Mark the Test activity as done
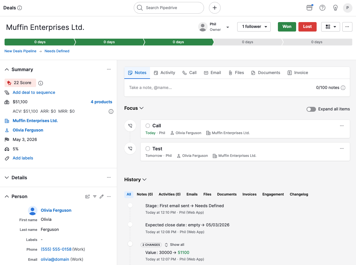The width and height of the screenshot is (356, 265). 148,149
